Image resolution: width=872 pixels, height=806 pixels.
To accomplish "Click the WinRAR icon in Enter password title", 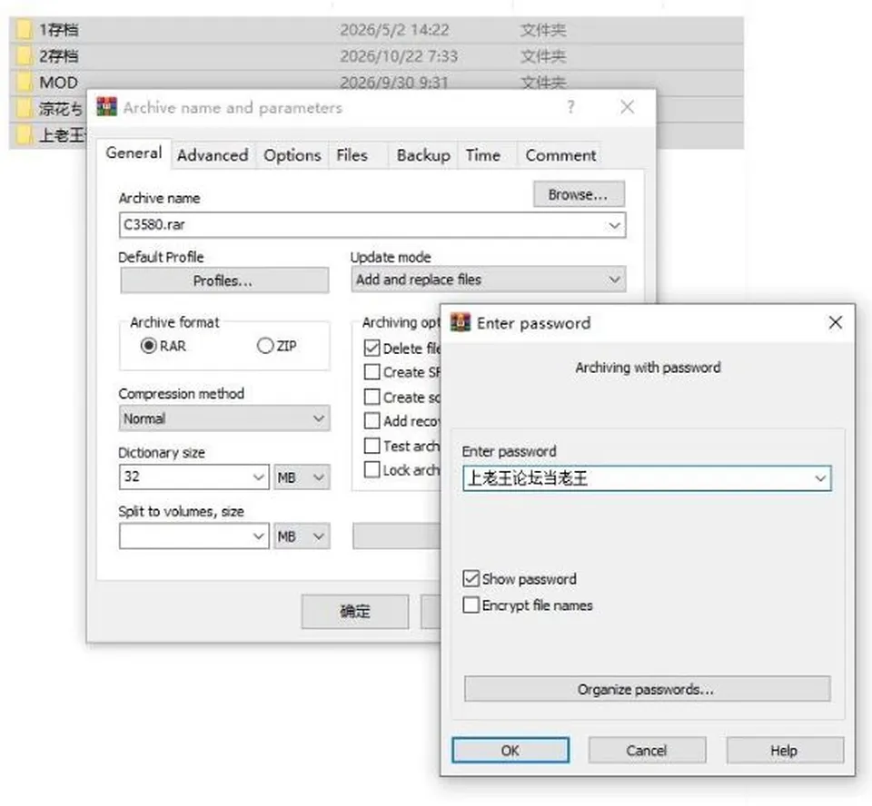I will [461, 322].
